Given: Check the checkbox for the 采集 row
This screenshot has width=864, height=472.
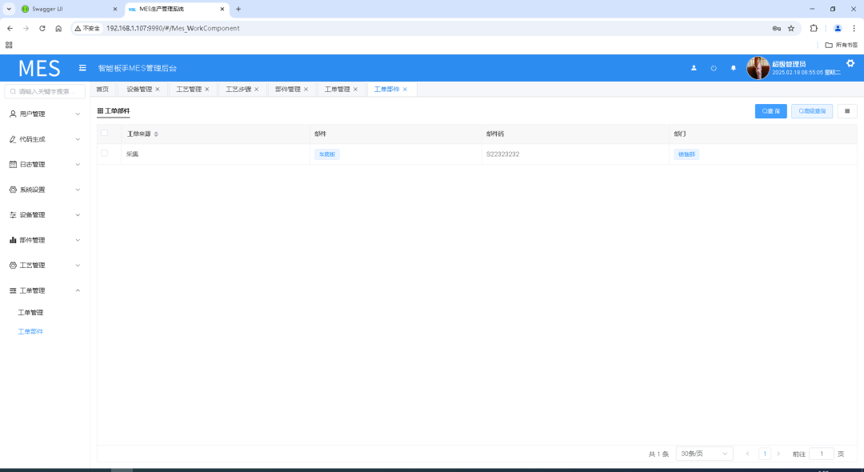Looking at the screenshot, I should 104,154.
